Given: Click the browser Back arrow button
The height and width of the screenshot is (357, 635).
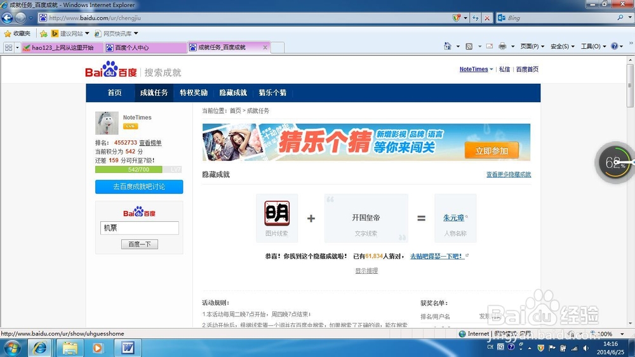Looking at the screenshot, I should (7, 18).
